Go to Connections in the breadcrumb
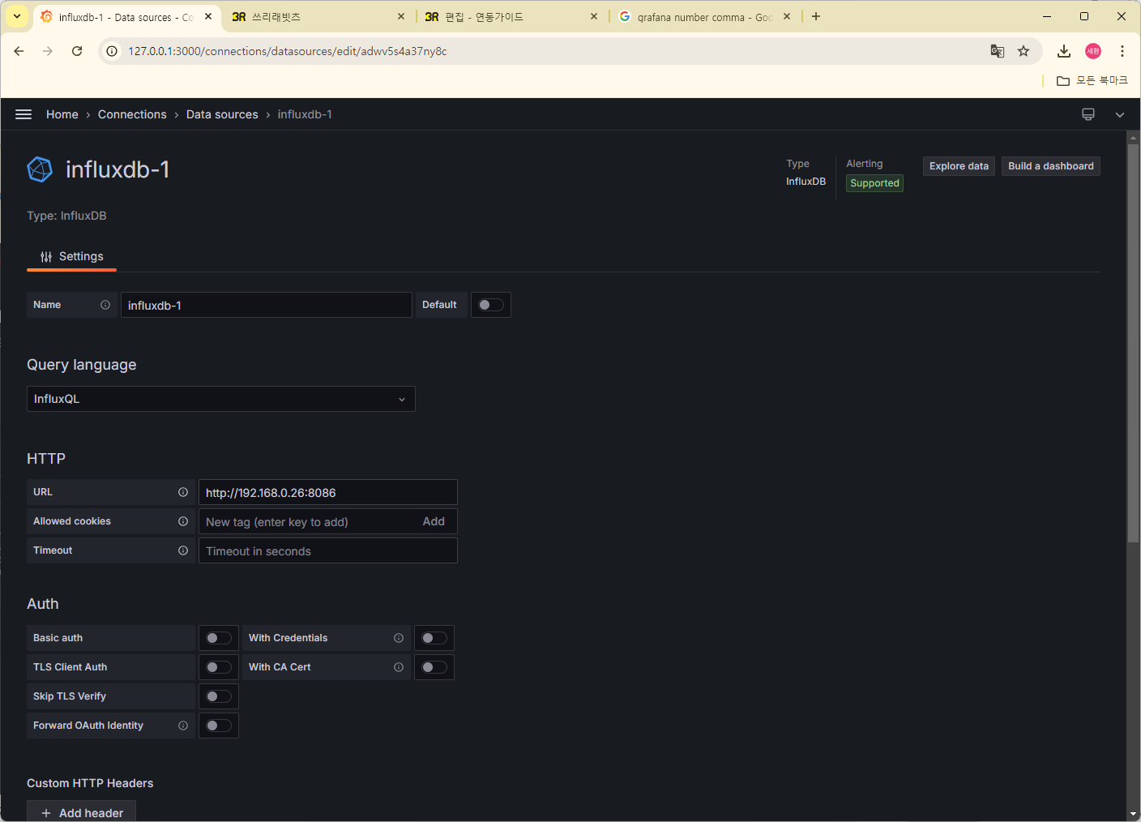The width and height of the screenshot is (1141, 822). pos(132,114)
